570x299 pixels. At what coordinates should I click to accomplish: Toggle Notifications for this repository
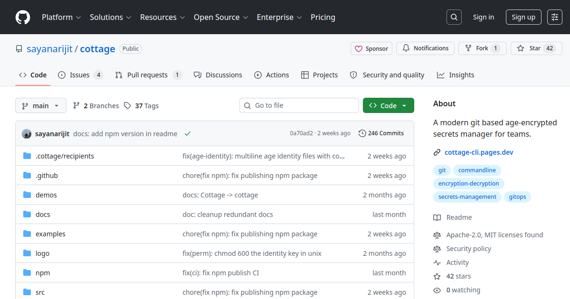(425, 48)
